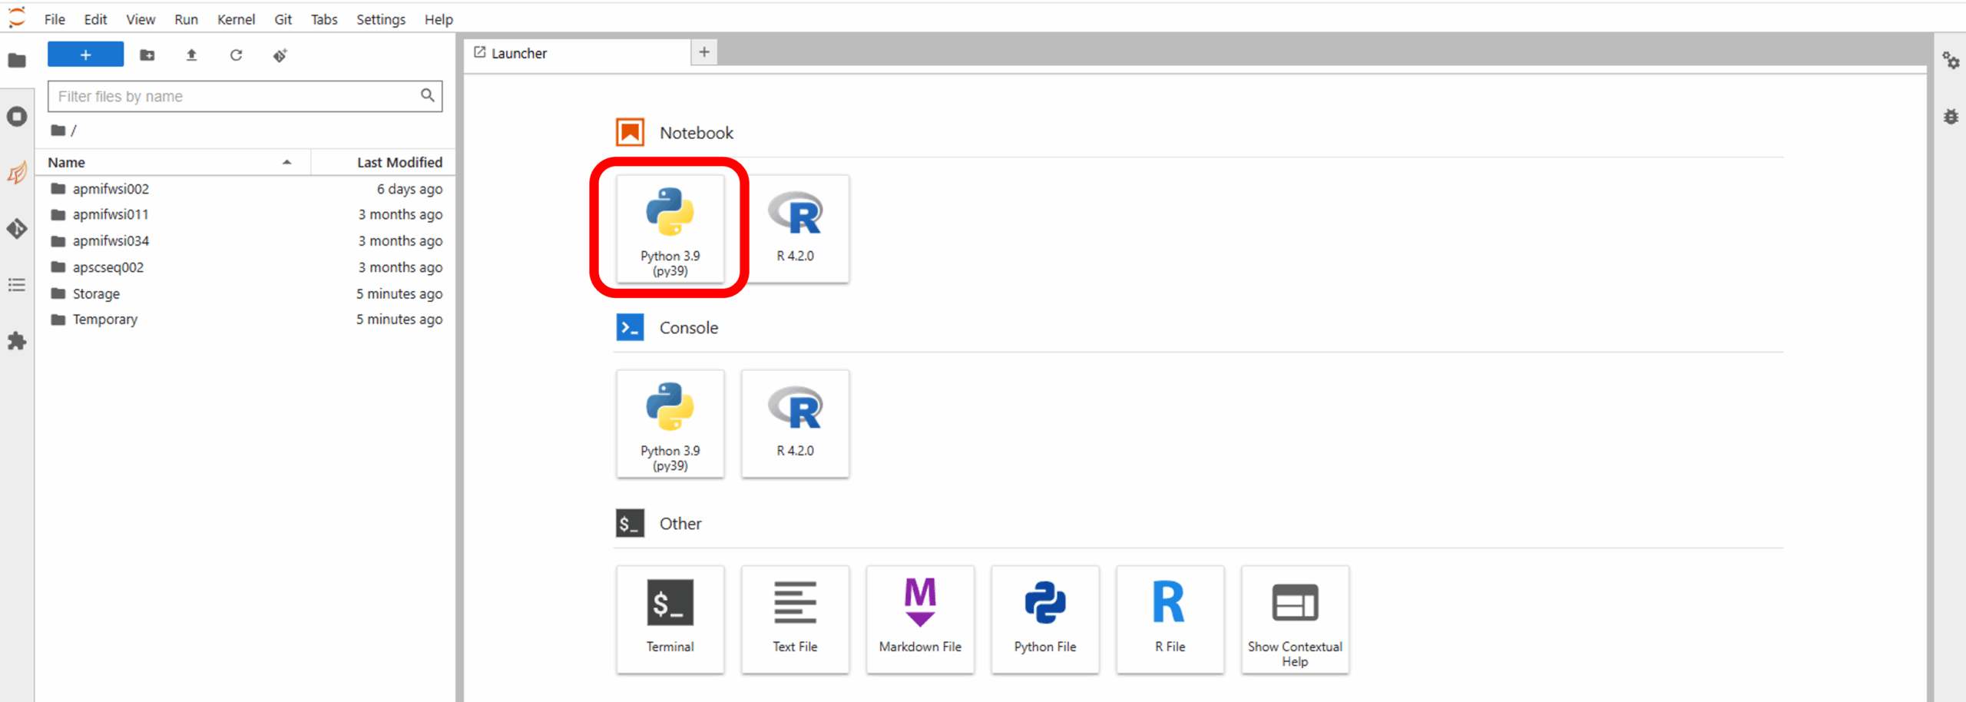This screenshot has width=1966, height=702.
Task: Click the upload files arrow icon
Action: (x=192, y=55)
